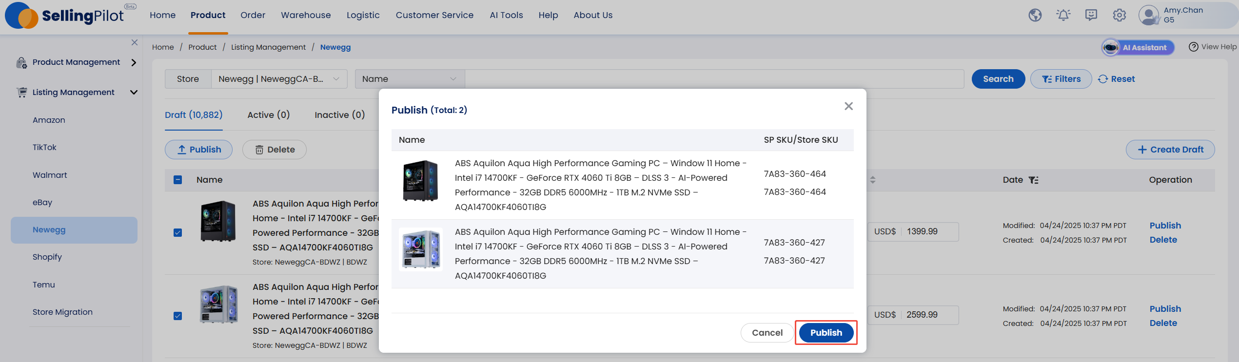Open Amazon in the sidebar
1239x362 pixels.
point(49,120)
